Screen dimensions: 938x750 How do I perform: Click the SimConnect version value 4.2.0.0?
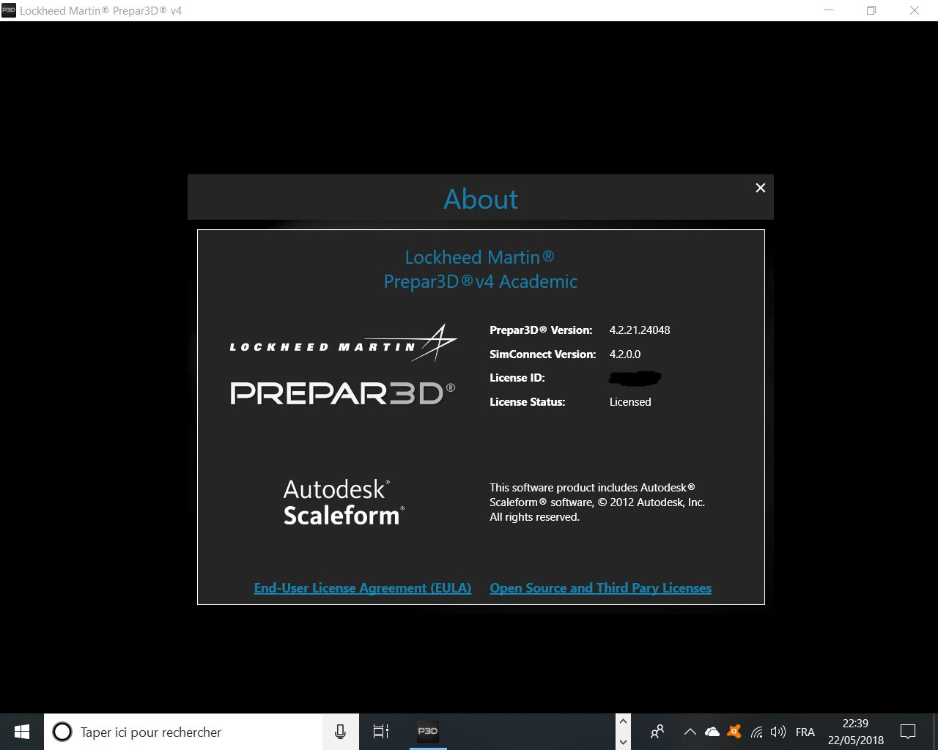(x=625, y=354)
